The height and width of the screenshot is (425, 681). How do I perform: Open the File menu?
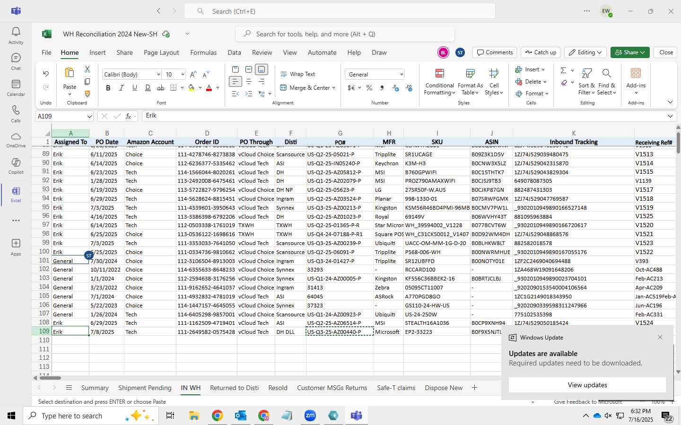46,52
